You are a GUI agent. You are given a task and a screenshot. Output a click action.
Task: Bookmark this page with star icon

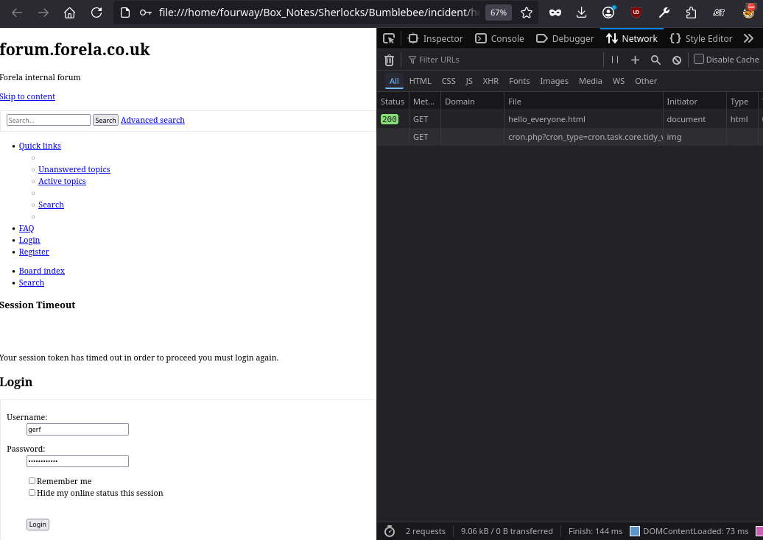tap(526, 13)
